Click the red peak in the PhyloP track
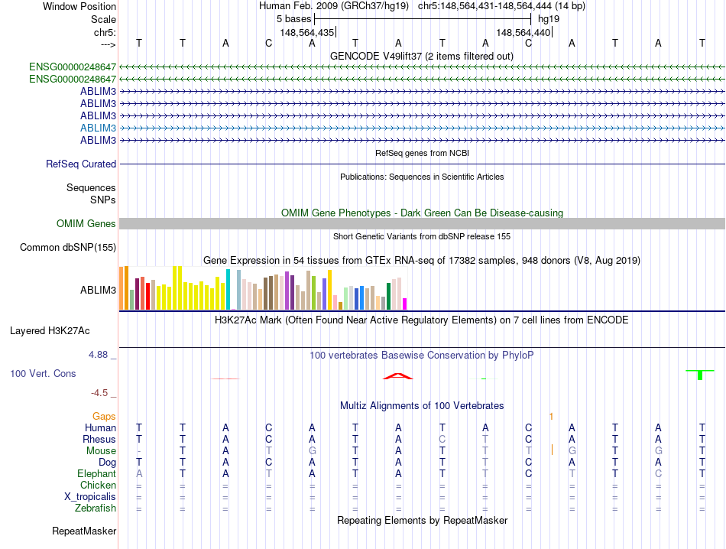This screenshot has width=726, height=549. click(x=397, y=376)
